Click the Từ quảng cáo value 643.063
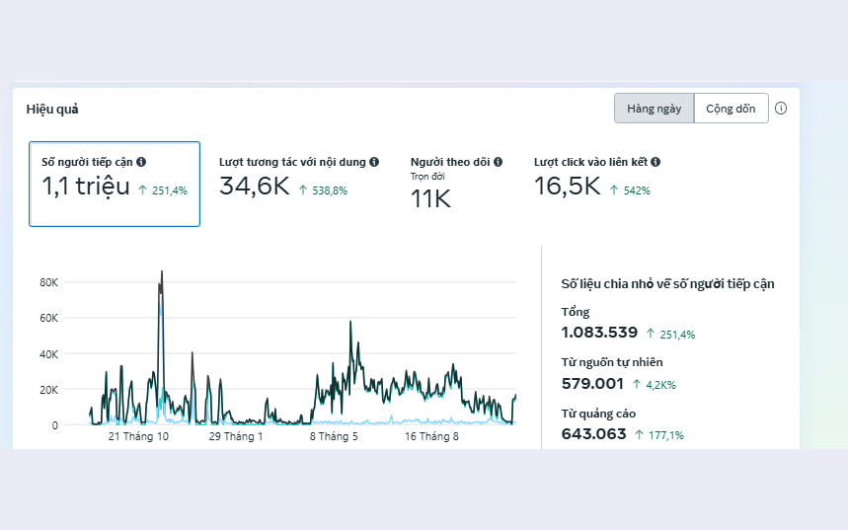 click(593, 434)
